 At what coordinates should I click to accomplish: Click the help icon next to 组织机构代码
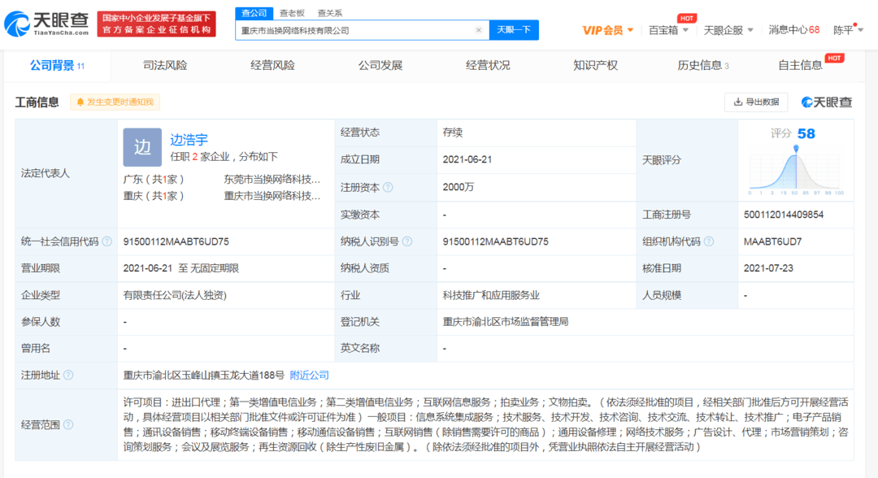tap(709, 241)
